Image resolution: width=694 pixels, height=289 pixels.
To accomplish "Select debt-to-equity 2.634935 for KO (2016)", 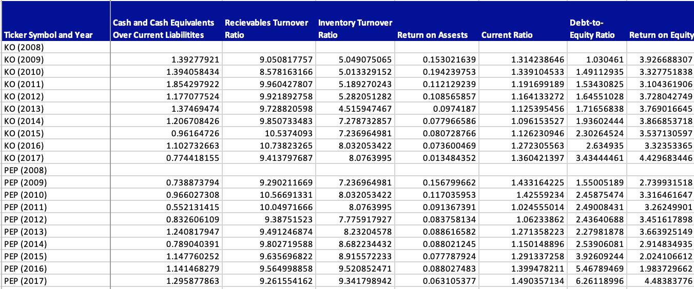I will pos(596,146).
